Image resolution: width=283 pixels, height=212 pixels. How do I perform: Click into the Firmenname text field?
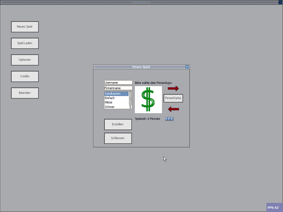point(118,88)
